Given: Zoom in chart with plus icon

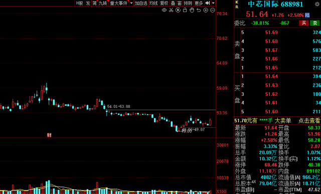Looking at the screenshot, I should [x=206, y=10].
